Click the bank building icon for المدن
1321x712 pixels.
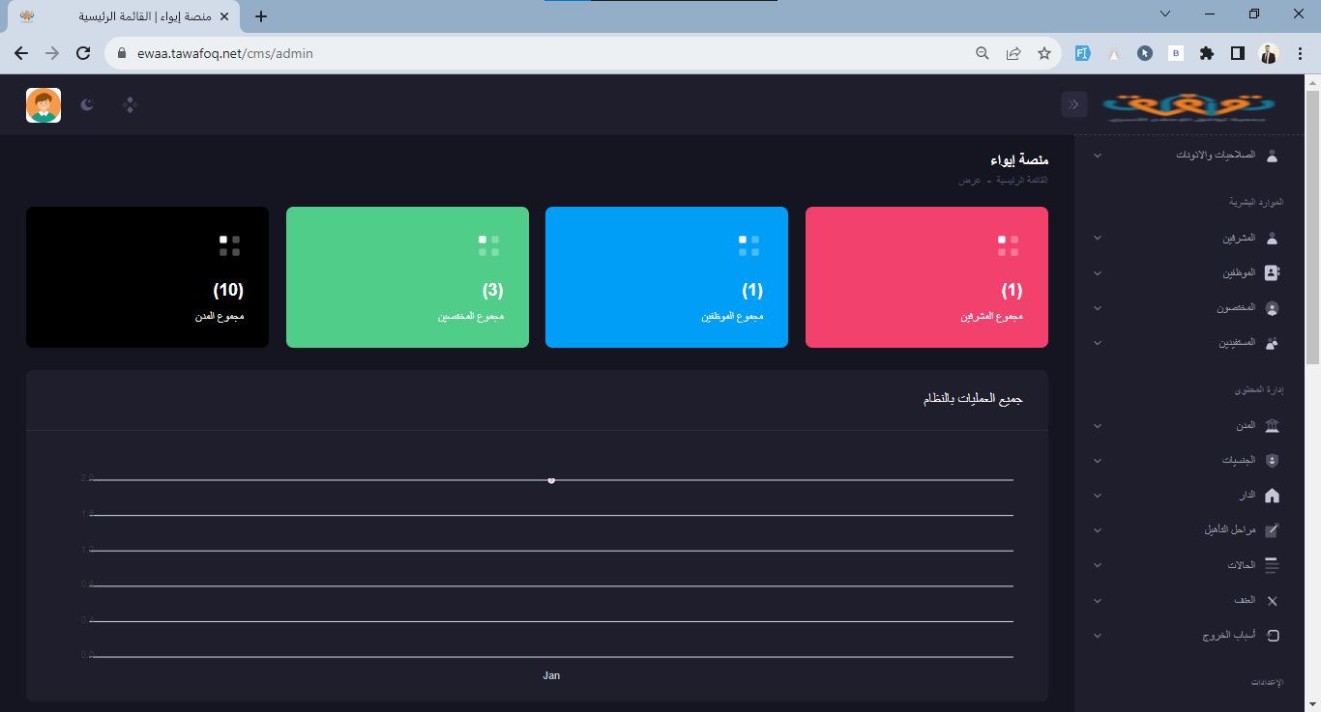pyautogui.click(x=1272, y=426)
